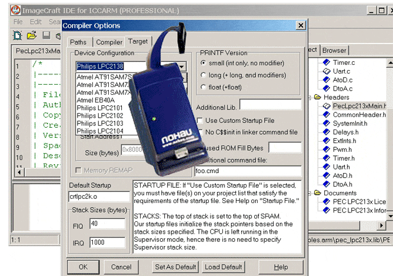Click the ROM Fill Bytes input field

(x=285, y=147)
